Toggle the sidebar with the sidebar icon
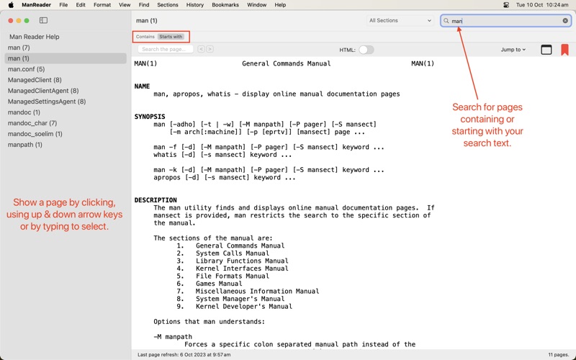 click(43, 21)
